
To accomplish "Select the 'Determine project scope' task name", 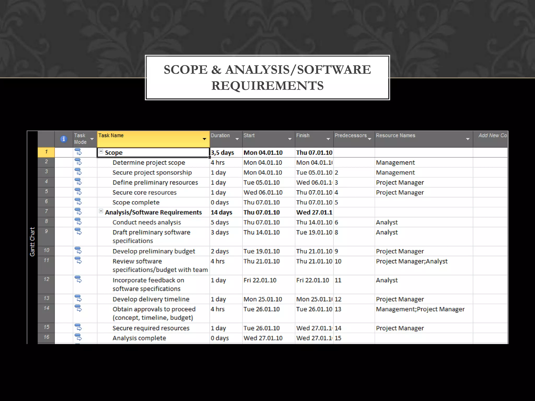I will coord(149,163).
